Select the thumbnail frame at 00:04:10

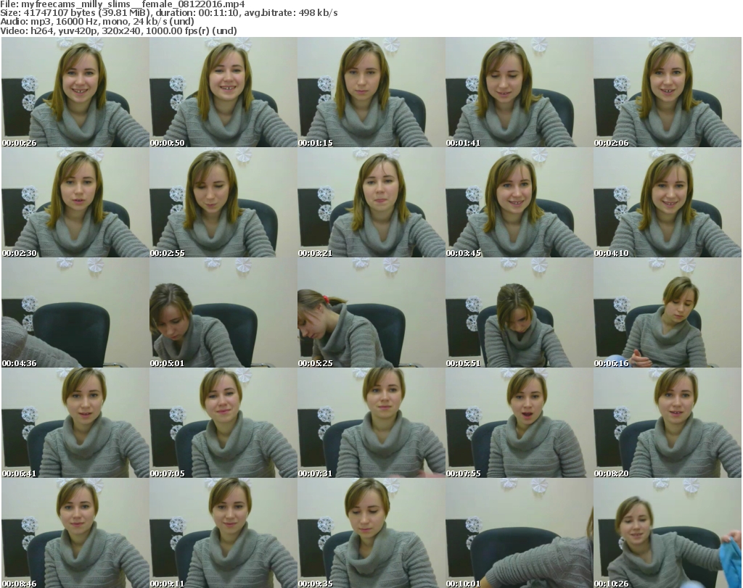[667, 202]
